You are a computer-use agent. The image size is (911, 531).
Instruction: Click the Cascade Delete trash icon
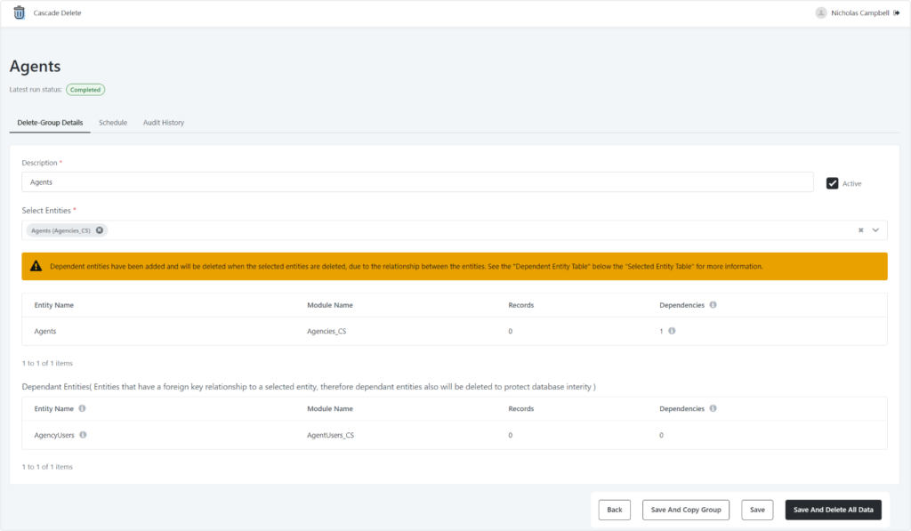[19, 12]
